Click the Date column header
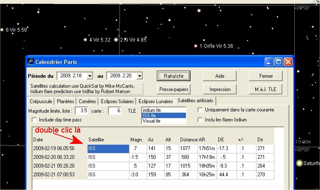 [x=38, y=140]
